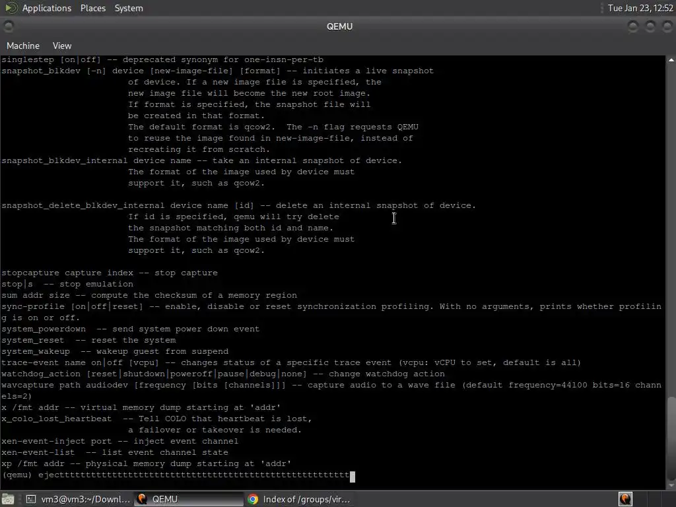Click the 'sum addr size' line
The height and width of the screenshot is (507, 676).
click(149, 295)
